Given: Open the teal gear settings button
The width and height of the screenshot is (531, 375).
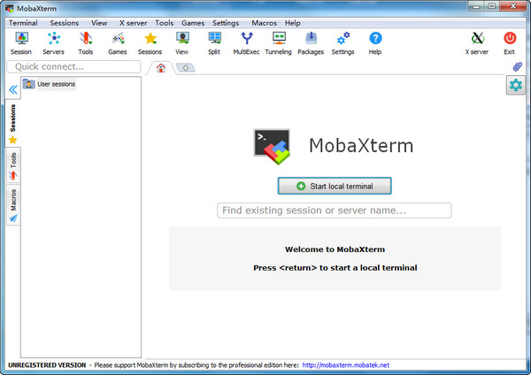Looking at the screenshot, I should coord(516,85).
